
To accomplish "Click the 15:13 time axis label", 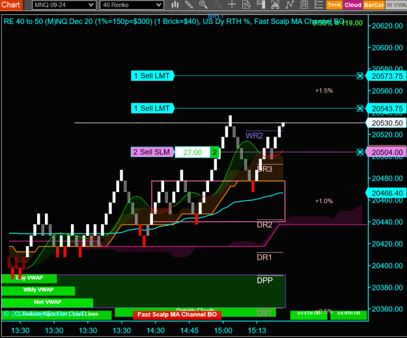I will pos(257,330).
